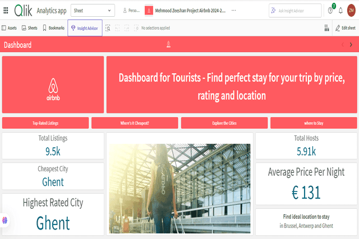
Task: Select the Total Hosts 5.91k KPI
Action: 306,146
